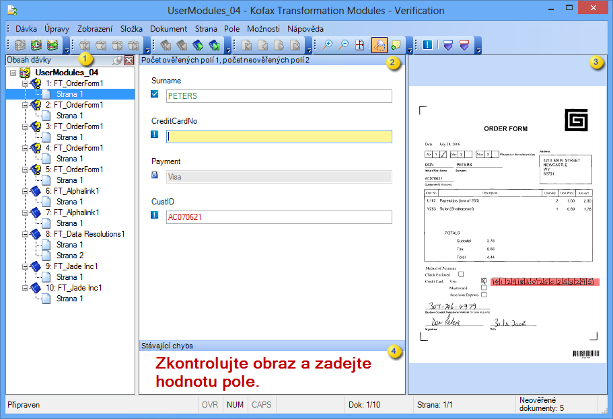Click the blue exclamation error icon

click(x=428, y=45)
